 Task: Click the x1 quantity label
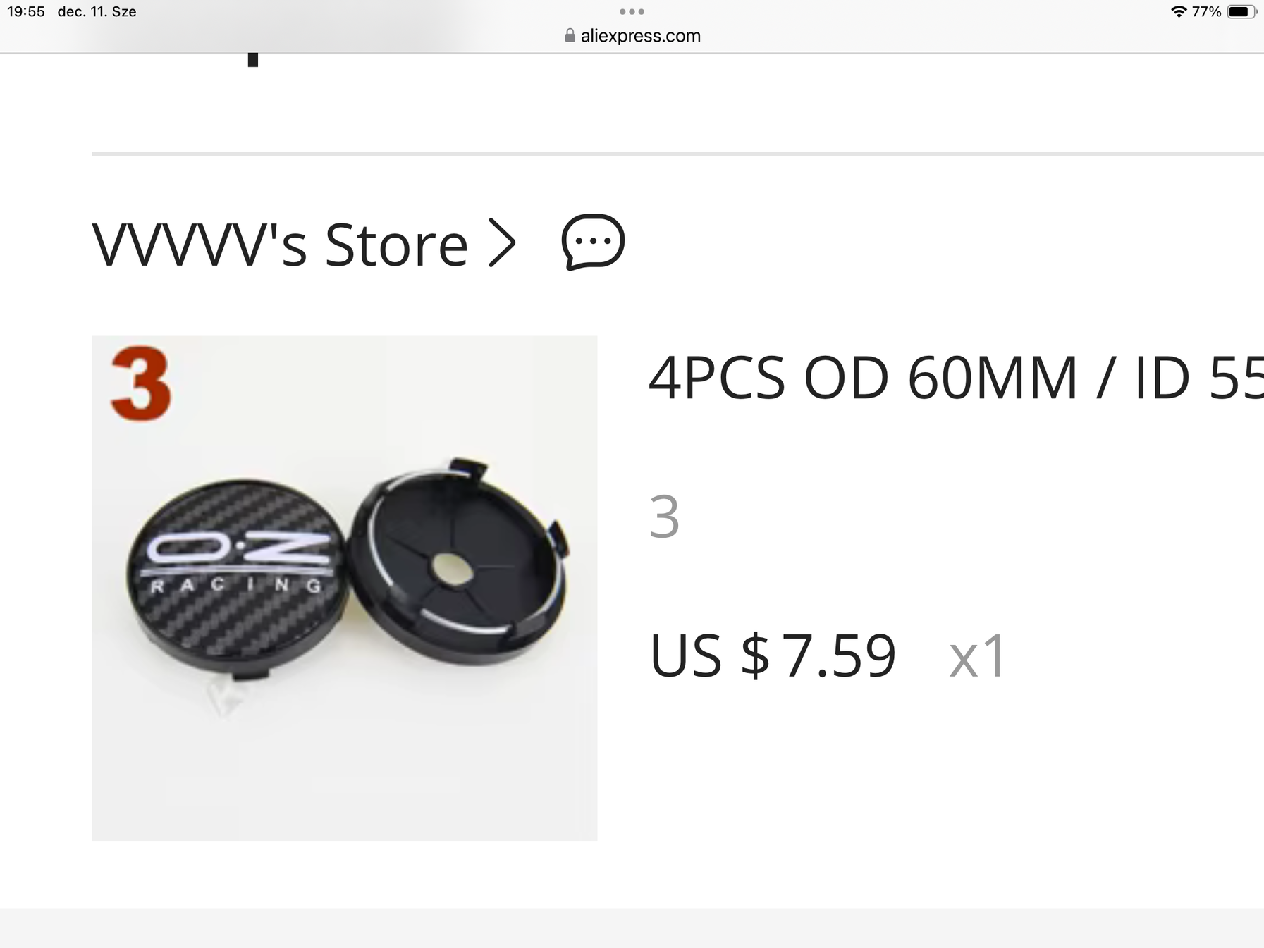977,657
